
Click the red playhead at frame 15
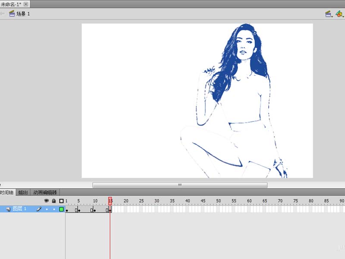pyautogui.click(x=110, y=201)
